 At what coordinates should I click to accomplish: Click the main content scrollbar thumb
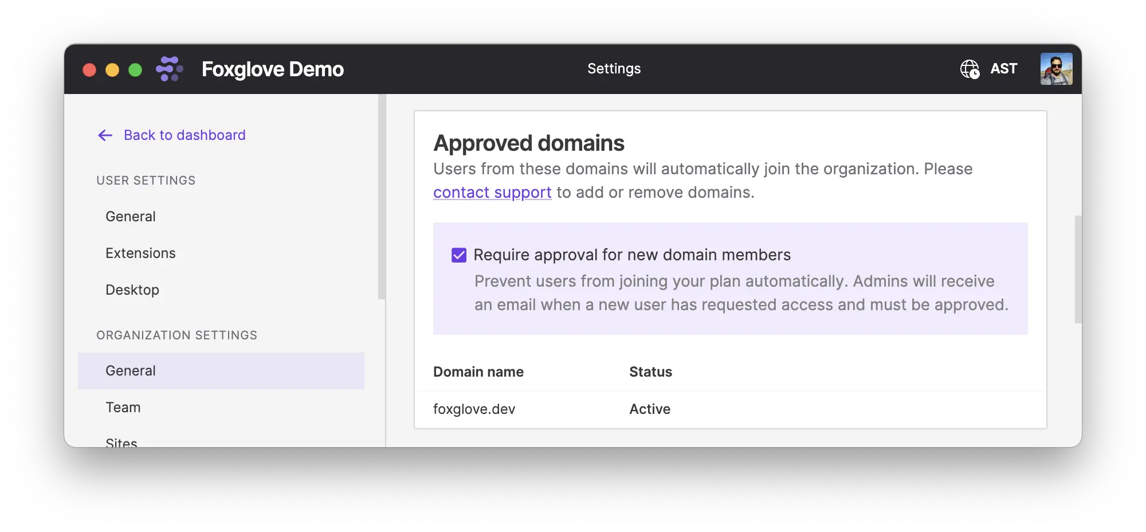point(1078,269)
